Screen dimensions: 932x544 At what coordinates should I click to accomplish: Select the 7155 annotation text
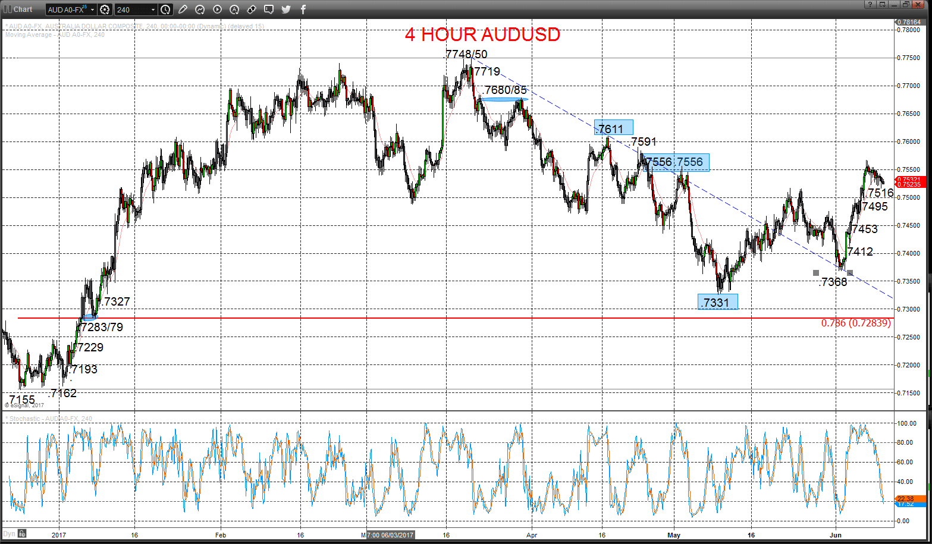(22, 400)
